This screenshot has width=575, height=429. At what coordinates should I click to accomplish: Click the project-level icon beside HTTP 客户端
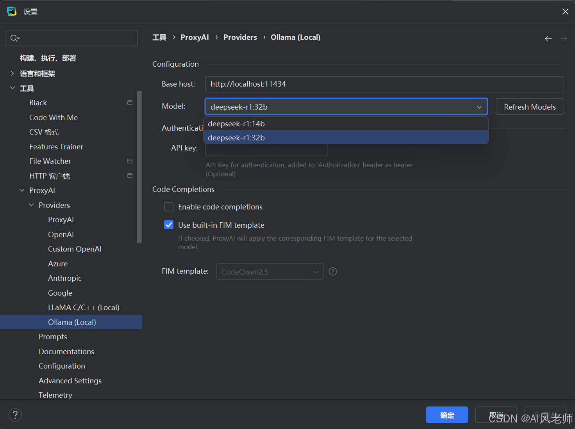point(130,175)
